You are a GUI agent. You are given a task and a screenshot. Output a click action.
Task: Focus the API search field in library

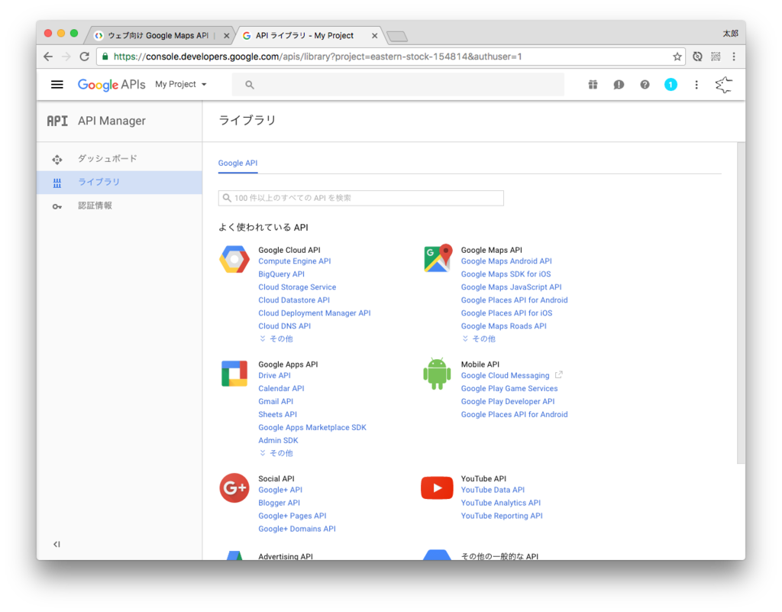click(x=360, y=198)
